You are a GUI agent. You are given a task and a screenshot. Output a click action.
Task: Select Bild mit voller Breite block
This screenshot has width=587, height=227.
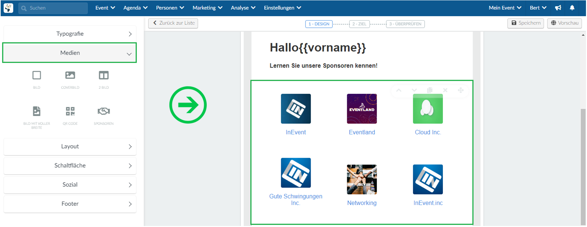point(36,117)
